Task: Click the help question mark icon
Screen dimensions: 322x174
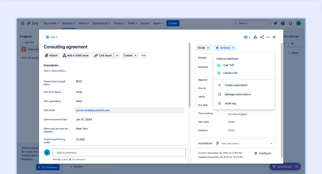Action: click(x=283, y=23)
